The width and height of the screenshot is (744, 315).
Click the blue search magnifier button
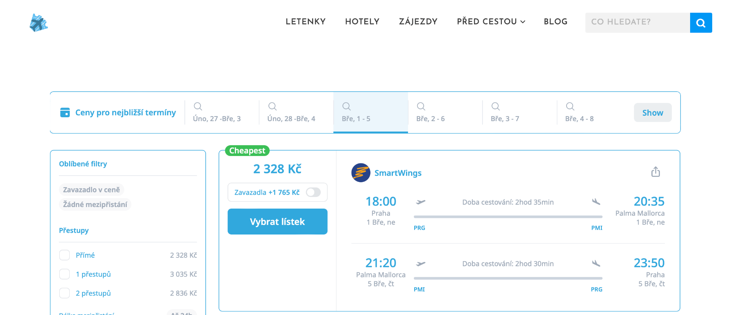tap(701, 23)
